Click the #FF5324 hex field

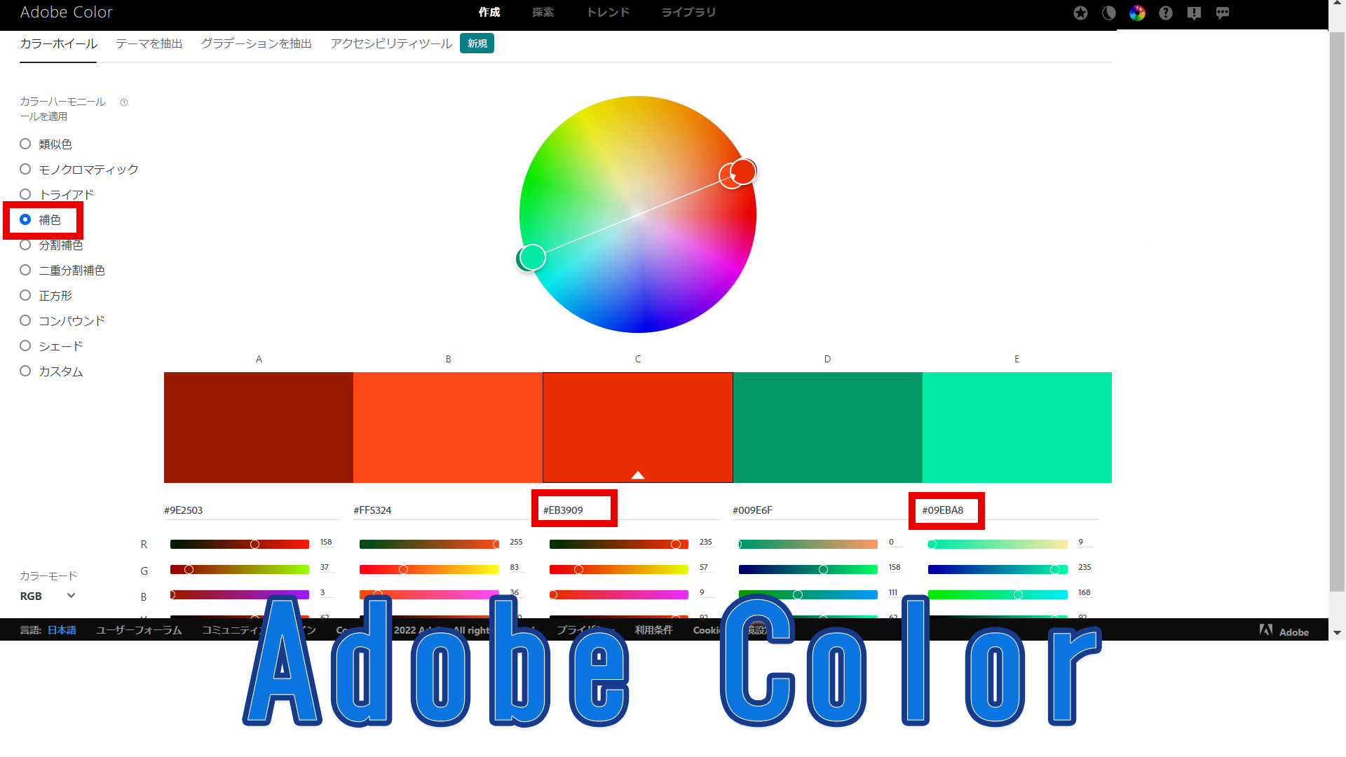point(442,510)
